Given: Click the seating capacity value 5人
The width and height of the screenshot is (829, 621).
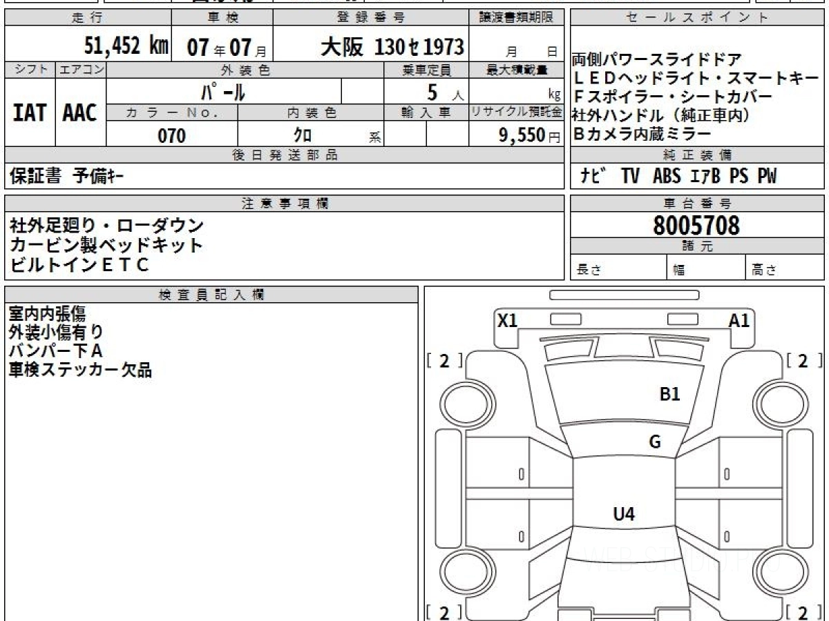Looking at the screenshot, I should click(x=445, y=92).
